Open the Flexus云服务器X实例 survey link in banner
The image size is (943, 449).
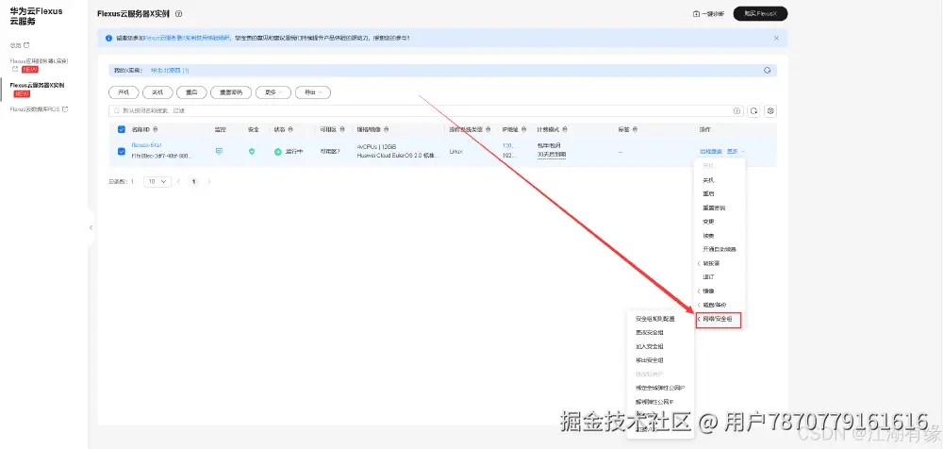pos(188,38)
